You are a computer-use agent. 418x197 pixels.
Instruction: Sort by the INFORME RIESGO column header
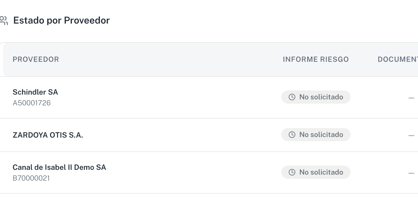click(x=316, y=59)
